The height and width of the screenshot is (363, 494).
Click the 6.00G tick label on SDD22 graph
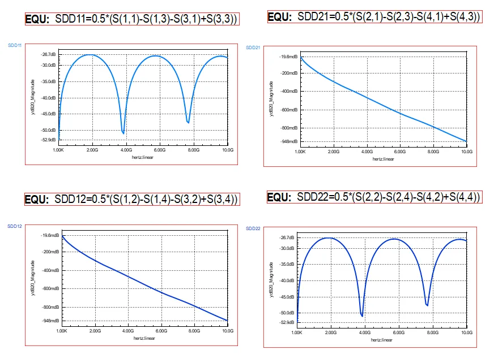[x=398, y=332]
